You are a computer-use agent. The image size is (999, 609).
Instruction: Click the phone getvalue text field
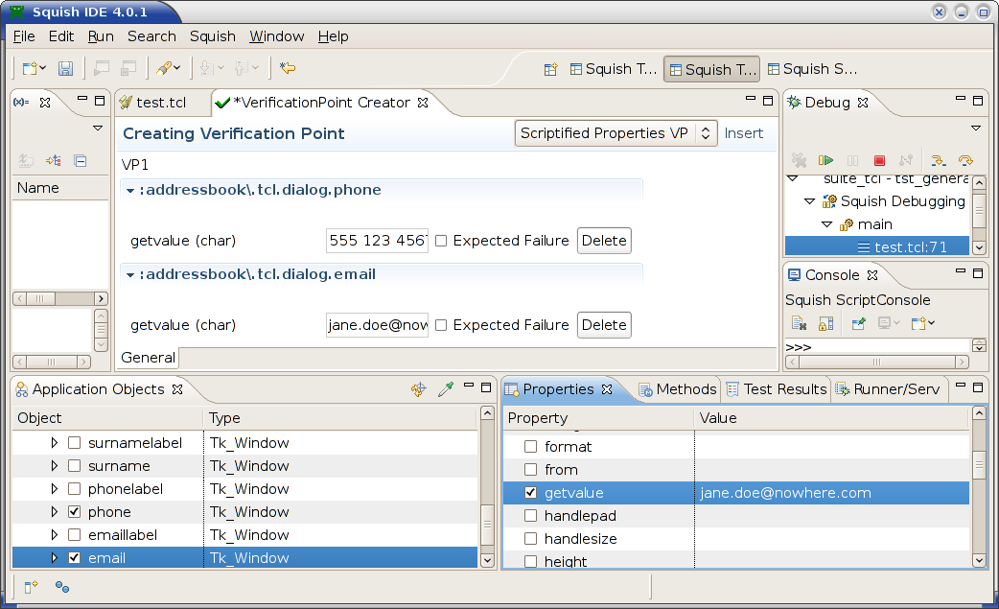377,241
